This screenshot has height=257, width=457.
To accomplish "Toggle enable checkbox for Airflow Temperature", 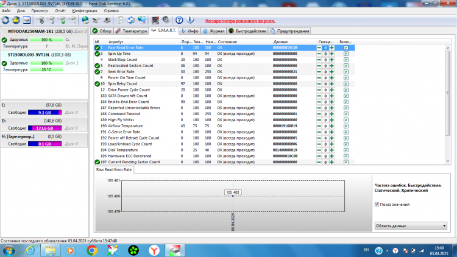I will pos(346,126).
